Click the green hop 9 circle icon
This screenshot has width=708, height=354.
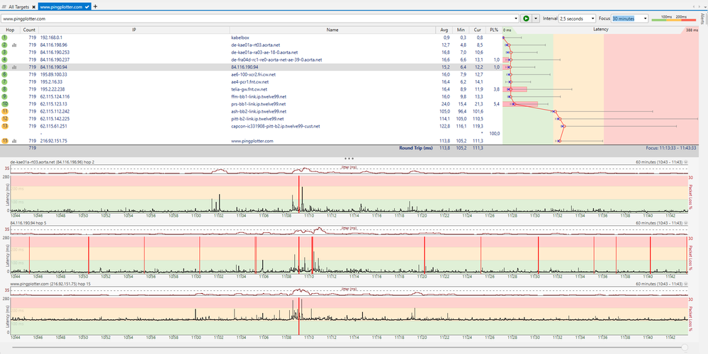(4, 96)
